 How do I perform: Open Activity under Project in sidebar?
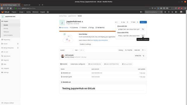tap(6, 29)
